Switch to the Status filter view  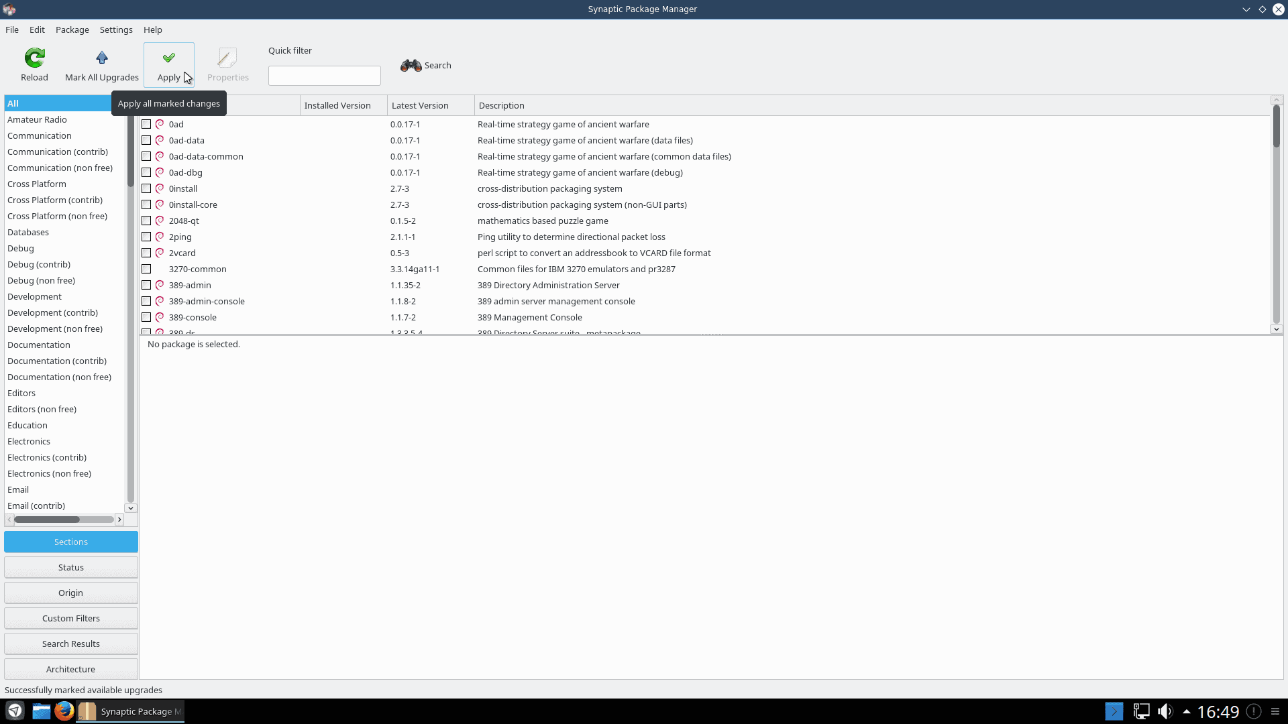(x=71, y=567)
